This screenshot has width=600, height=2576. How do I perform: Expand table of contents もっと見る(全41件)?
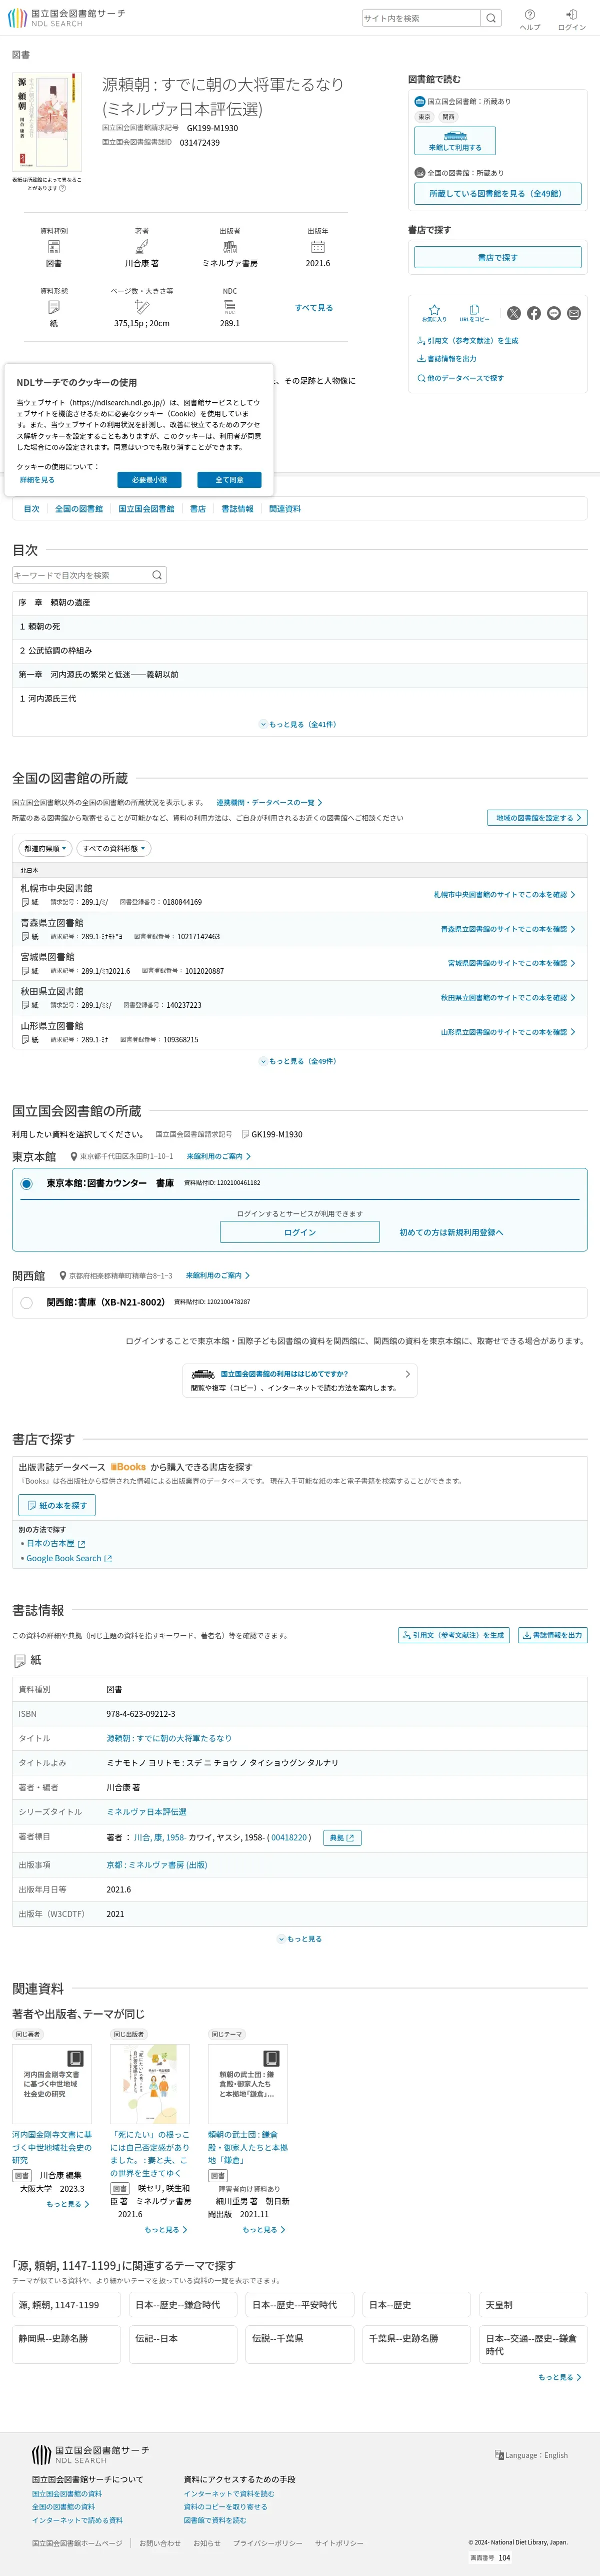tap(298, 724)
